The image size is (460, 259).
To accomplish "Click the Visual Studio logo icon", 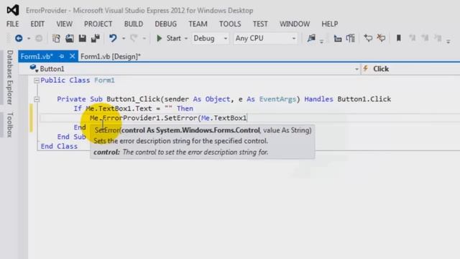I will pos(13,10).
